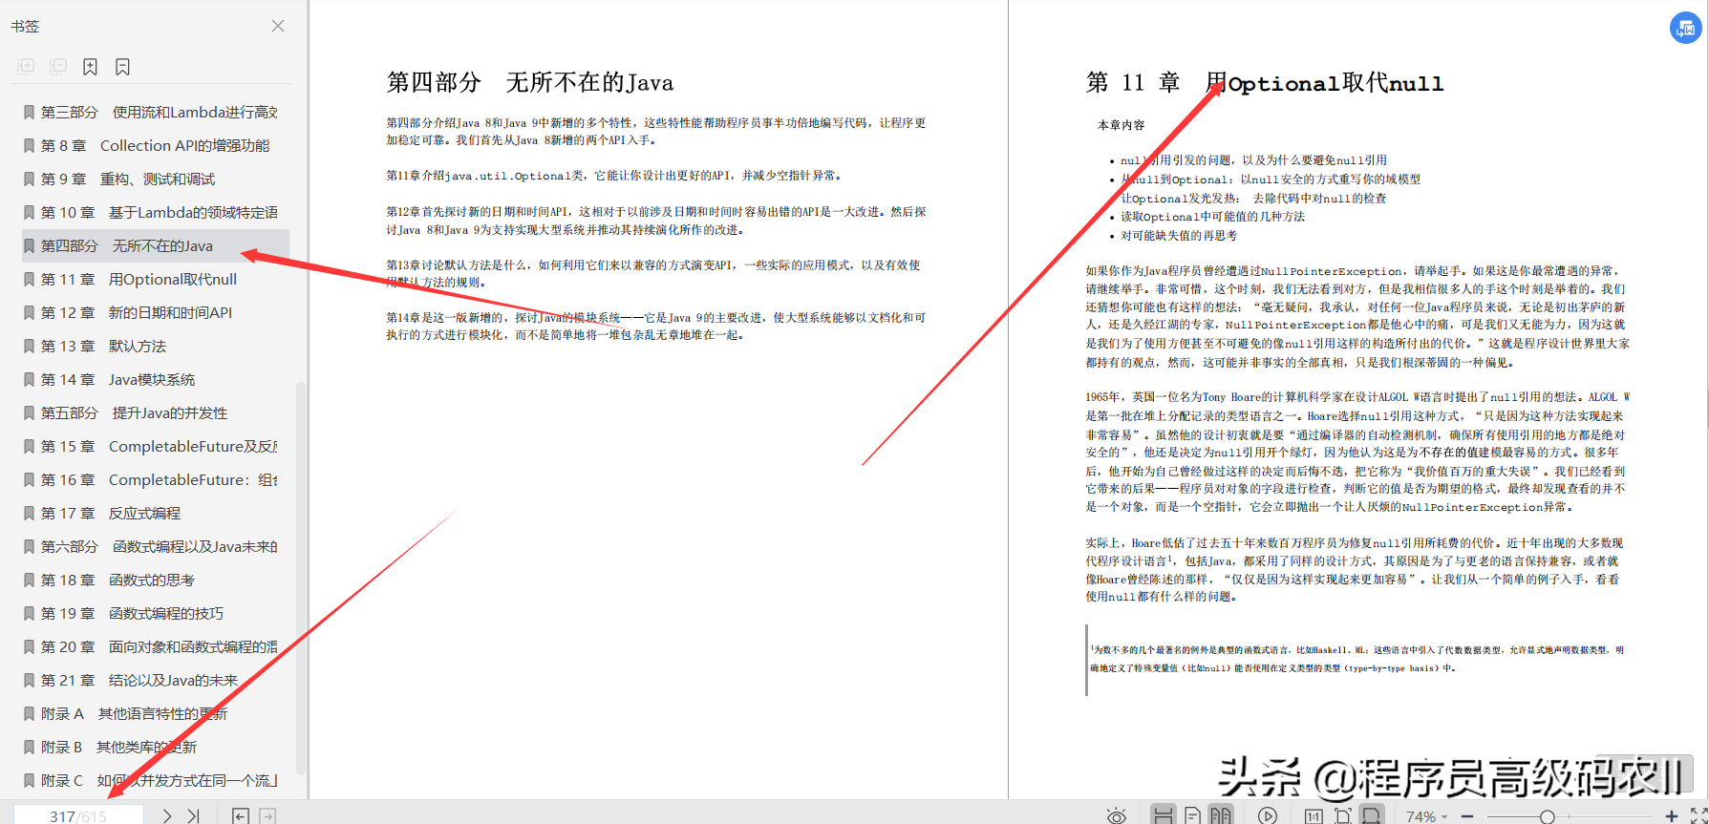The image size is (1709, 824).
Task: Toggle the eye-protection mode icon
Action: tap(1116, 815)
